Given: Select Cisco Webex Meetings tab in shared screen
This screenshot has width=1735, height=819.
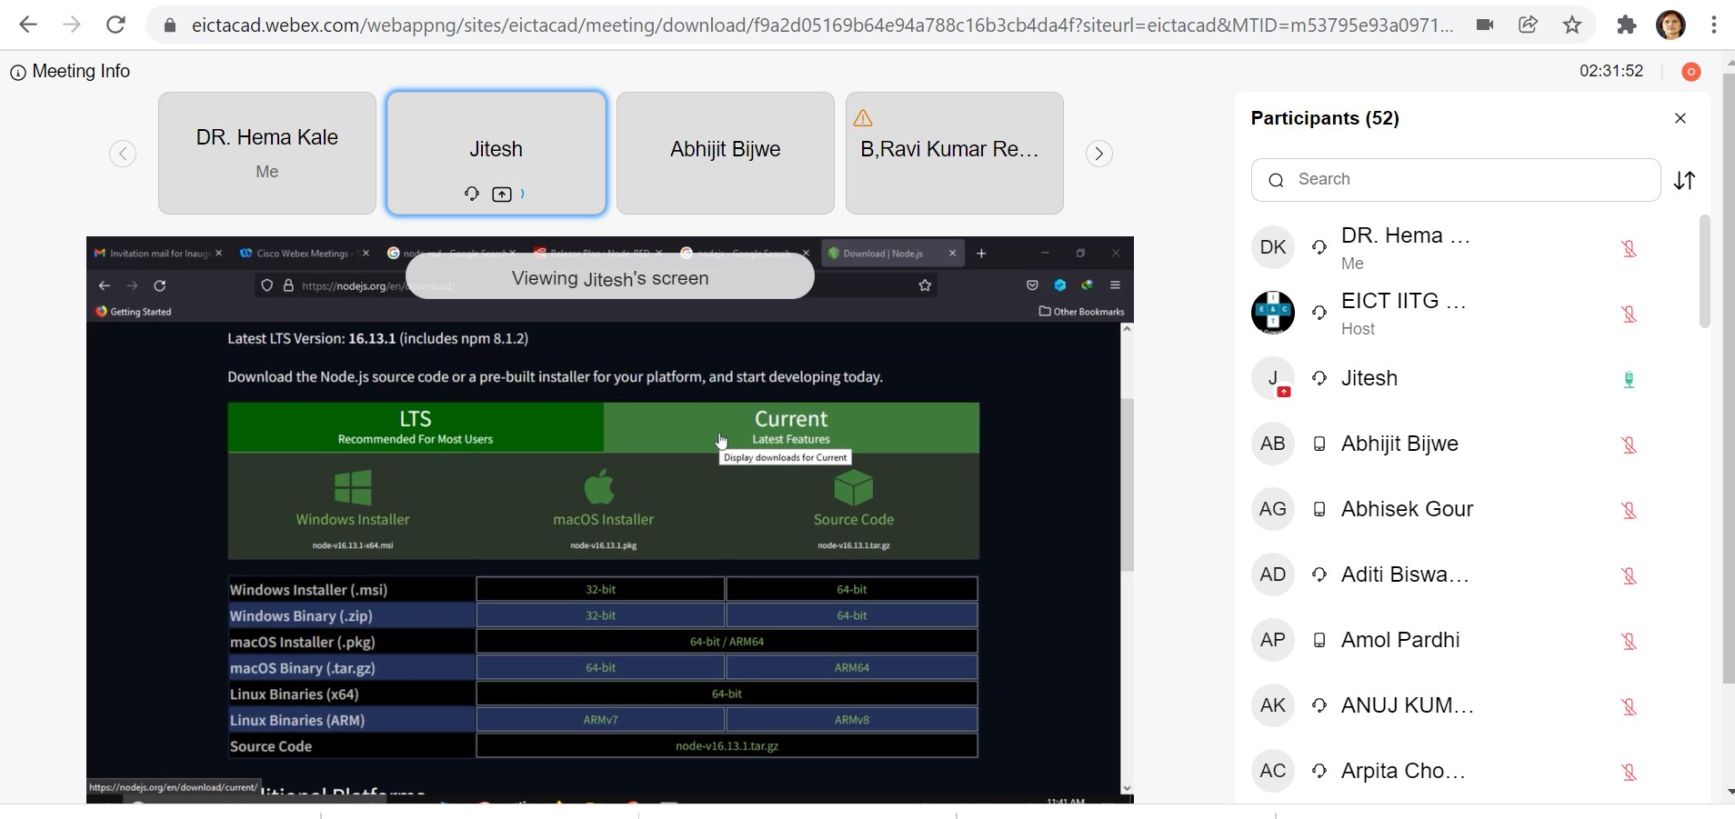Looking at the screenshot, I should (304, 254).
